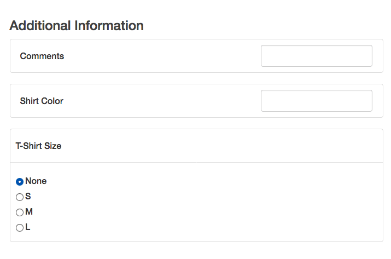
Task: Click the "S" size label text
Action: click(x=28, y=197)
